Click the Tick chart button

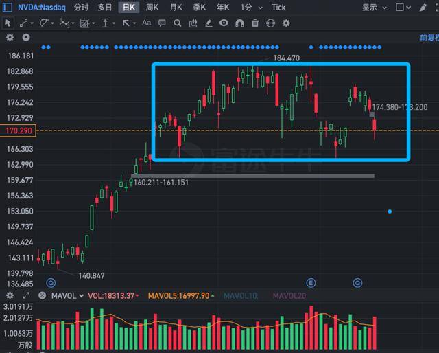(x=278, y=7)
